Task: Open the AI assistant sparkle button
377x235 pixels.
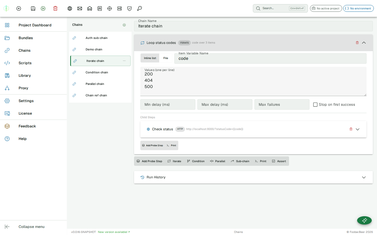Action: [364, 220]
